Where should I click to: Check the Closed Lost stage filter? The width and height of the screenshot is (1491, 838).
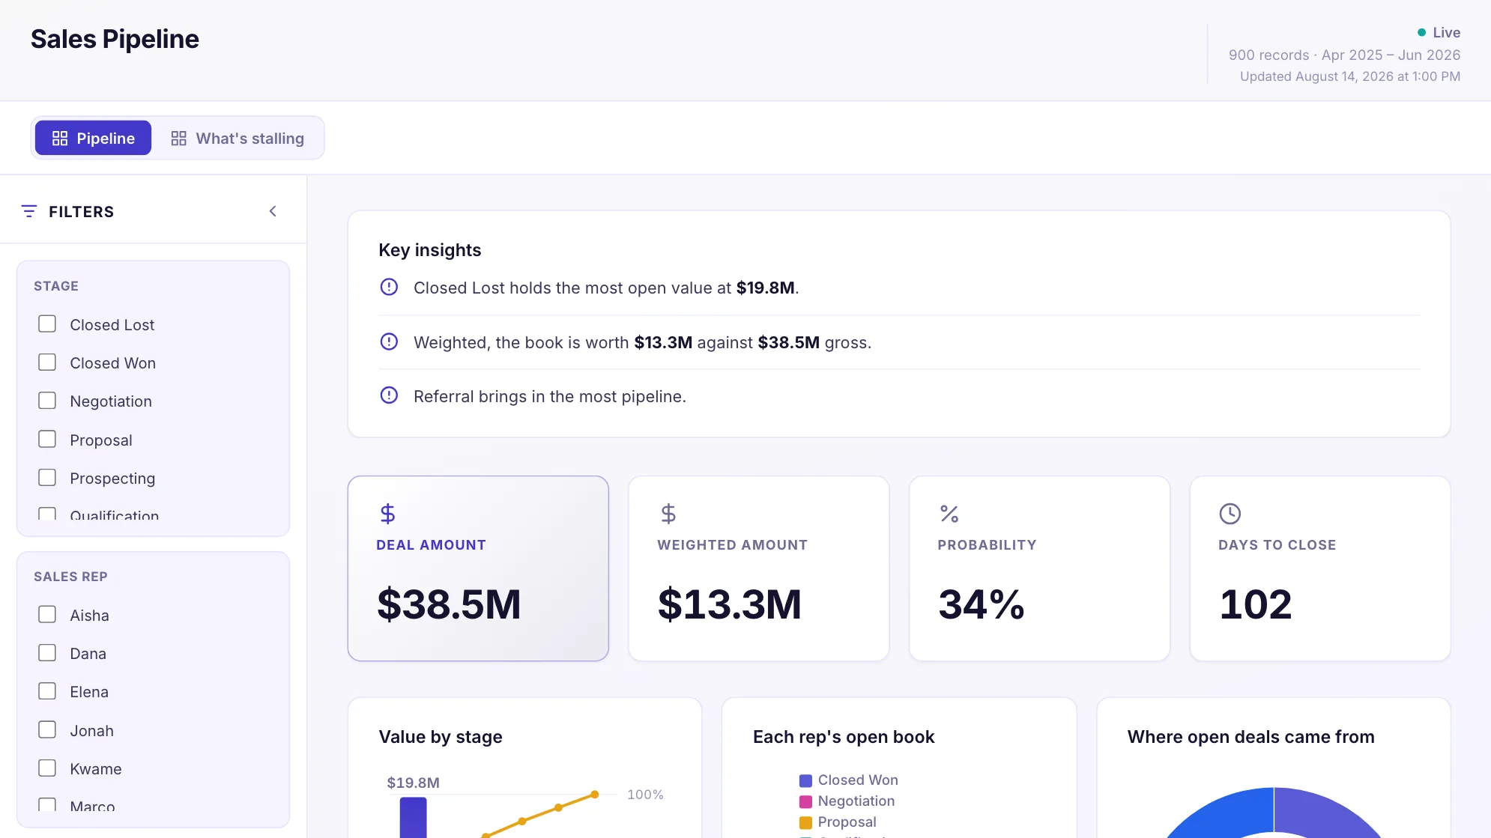tap(47, 324)
